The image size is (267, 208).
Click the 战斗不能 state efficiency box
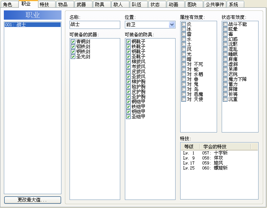coord(225,24)
